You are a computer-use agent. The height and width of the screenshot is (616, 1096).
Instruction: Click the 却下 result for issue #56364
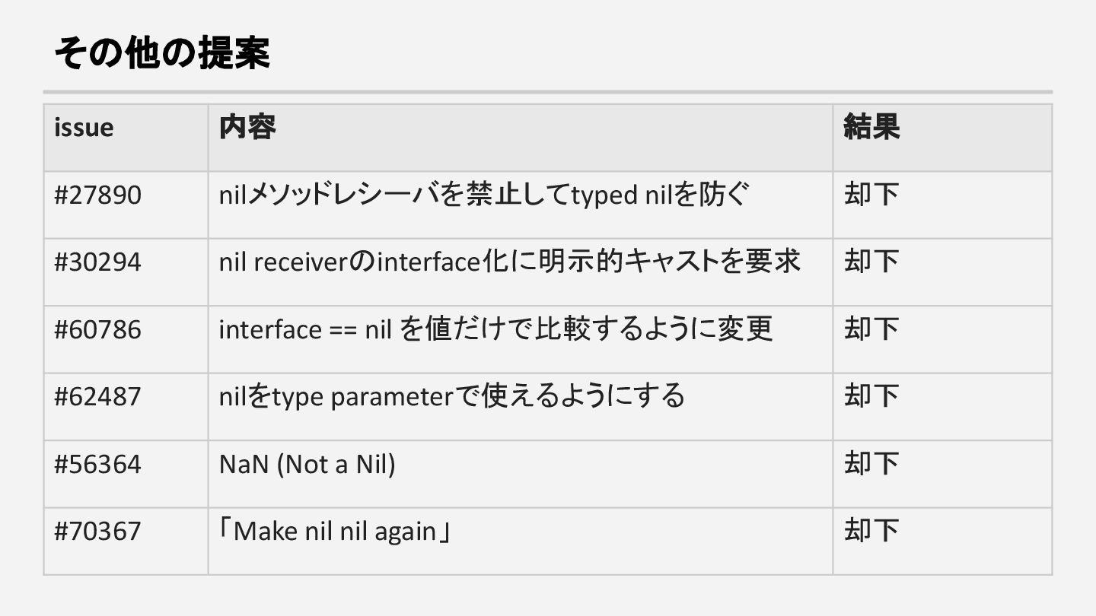(x=871, y=464)
